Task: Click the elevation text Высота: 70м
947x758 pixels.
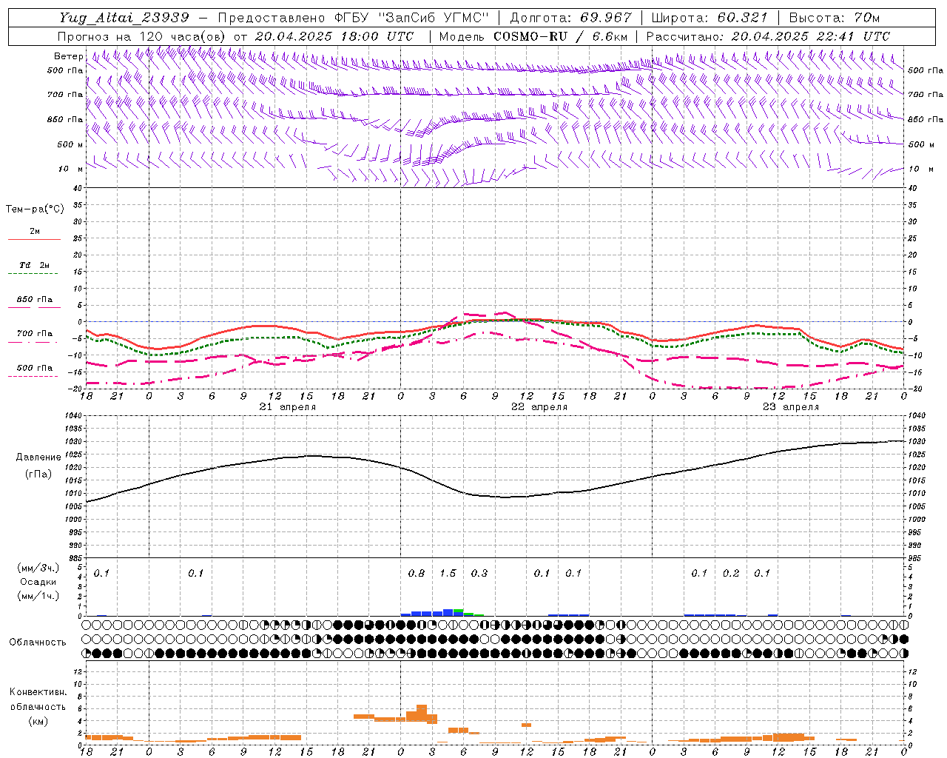Action: pos(835,18)
